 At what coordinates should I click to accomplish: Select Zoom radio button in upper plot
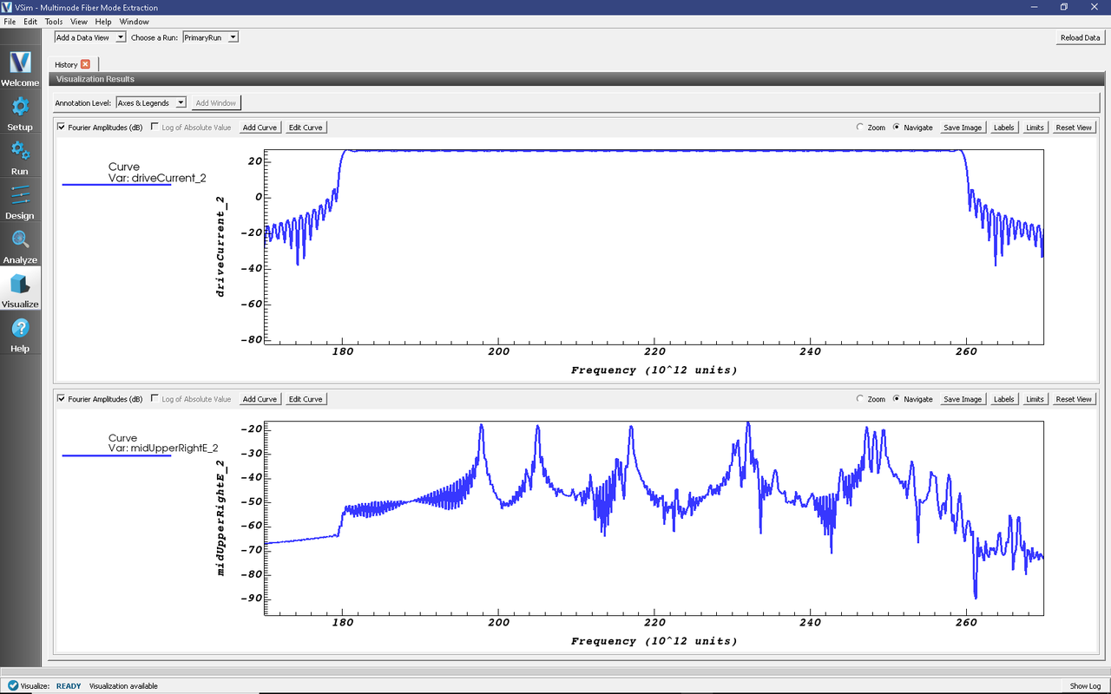[860, 128]
